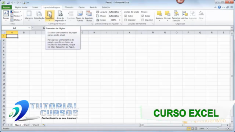Increase the Escala scale percentage spinner
The image size is (235, 132).
pos(120,19)
